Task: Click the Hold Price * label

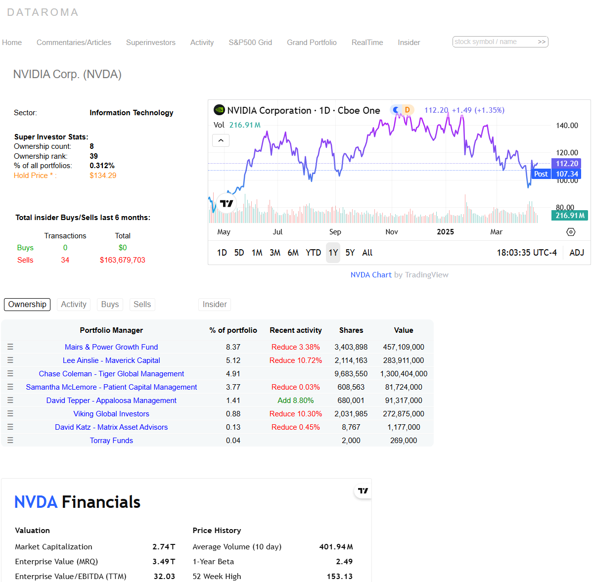Action: [35, 176]
